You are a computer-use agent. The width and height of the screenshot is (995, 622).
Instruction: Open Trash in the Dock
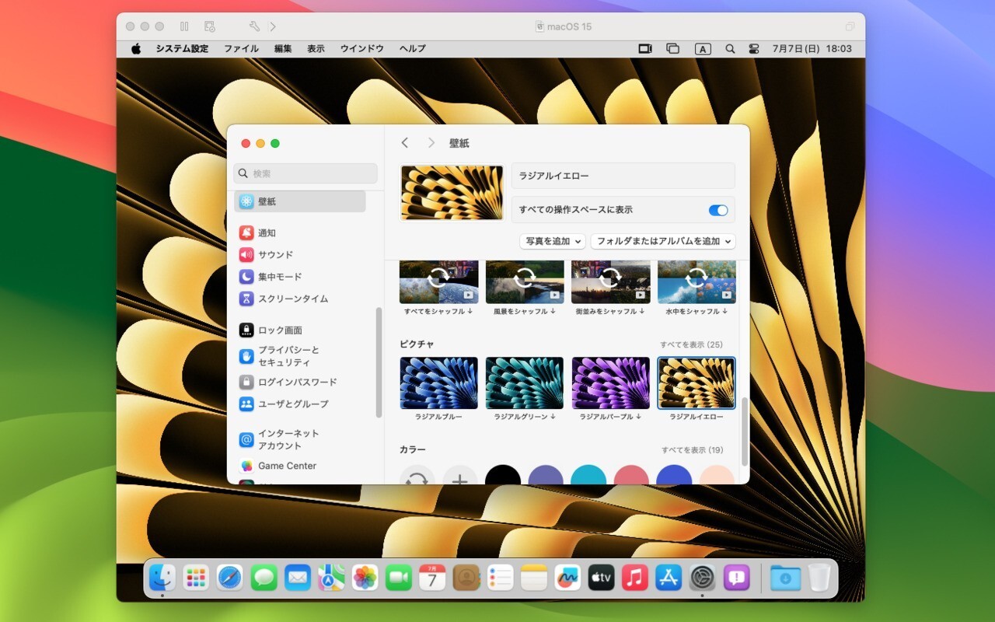click(x=819, y=577)
